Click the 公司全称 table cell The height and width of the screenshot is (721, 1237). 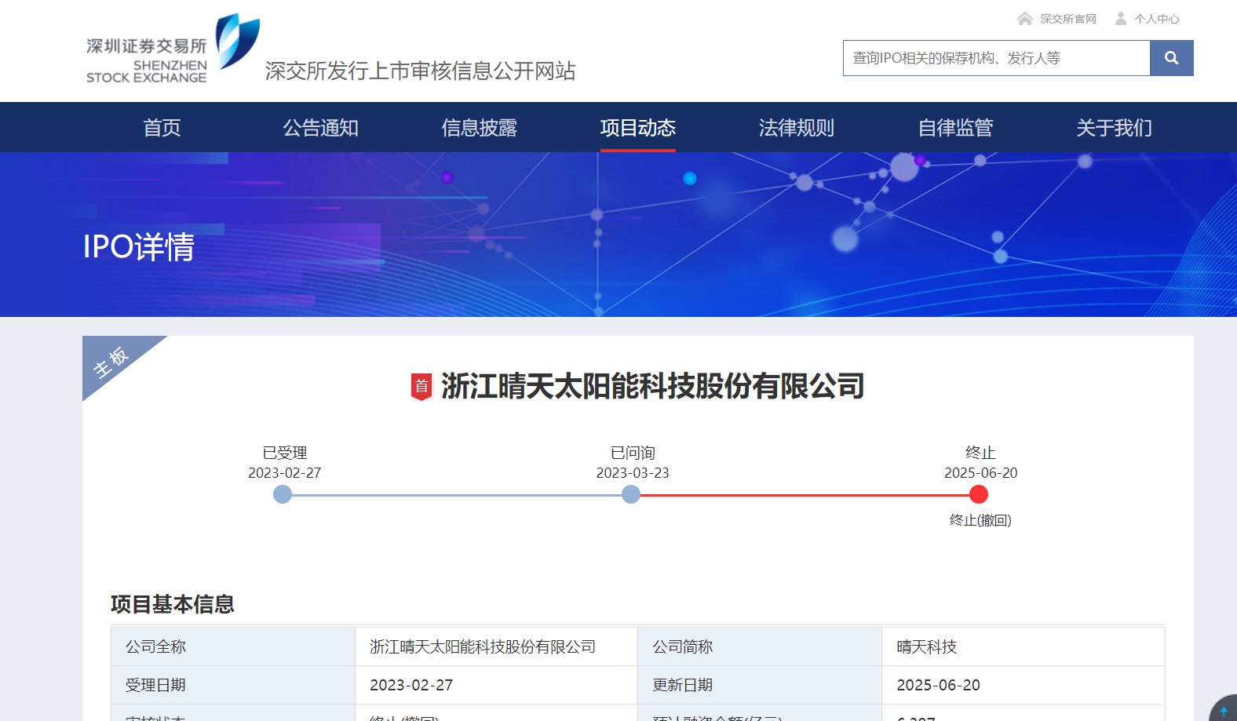[233, 646]
